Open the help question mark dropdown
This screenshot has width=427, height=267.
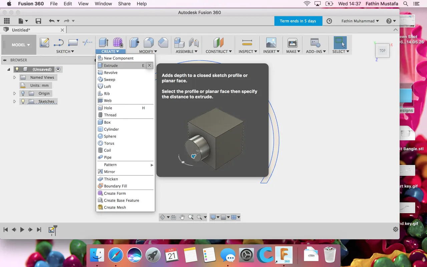391,21
